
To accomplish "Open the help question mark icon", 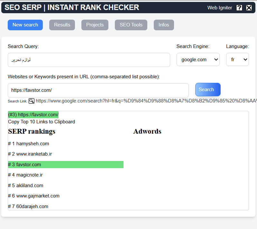I will (x=239, y=8).
